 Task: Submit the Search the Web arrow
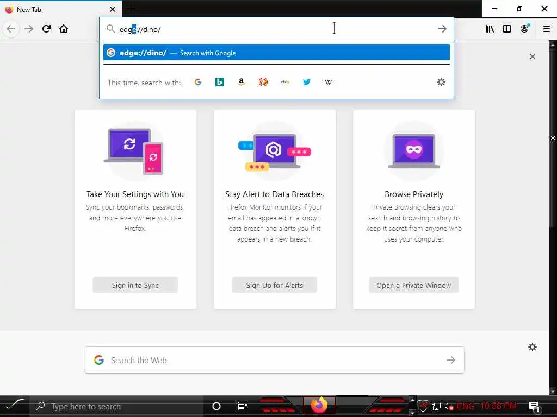click(451, 360)
